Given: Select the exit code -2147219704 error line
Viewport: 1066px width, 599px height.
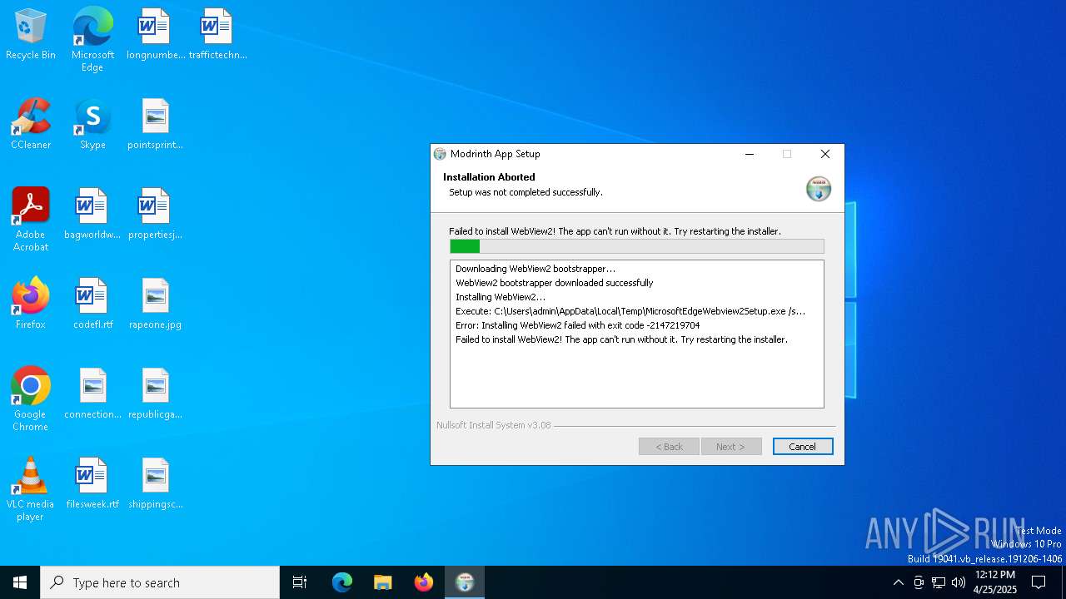Looking at the screenshot, I should pyautogui.click(x=578, y=325).
